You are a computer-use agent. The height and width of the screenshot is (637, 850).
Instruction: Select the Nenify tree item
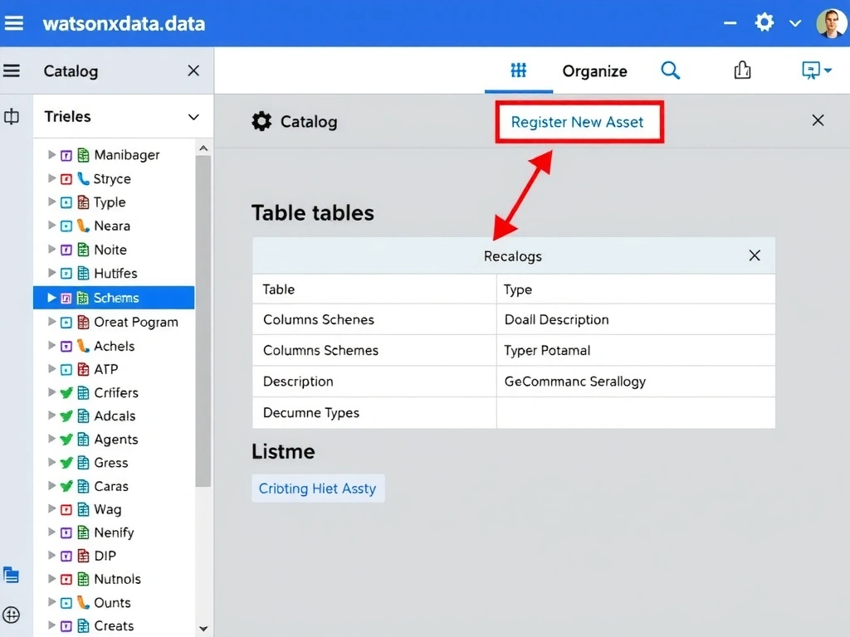(x=114, y=532)
